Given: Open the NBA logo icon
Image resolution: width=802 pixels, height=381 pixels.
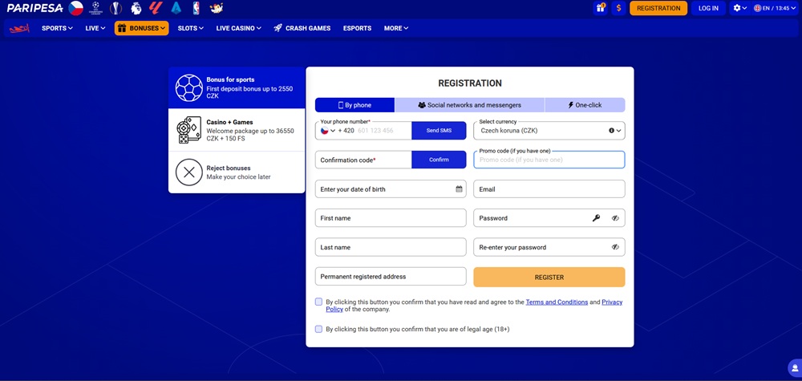Looking at the screenshot, I should pos(196,8).
